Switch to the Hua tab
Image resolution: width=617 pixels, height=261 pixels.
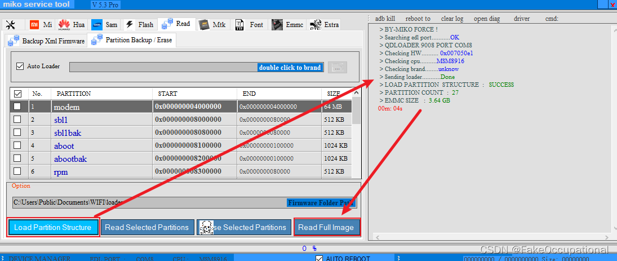tap(72, 24)
